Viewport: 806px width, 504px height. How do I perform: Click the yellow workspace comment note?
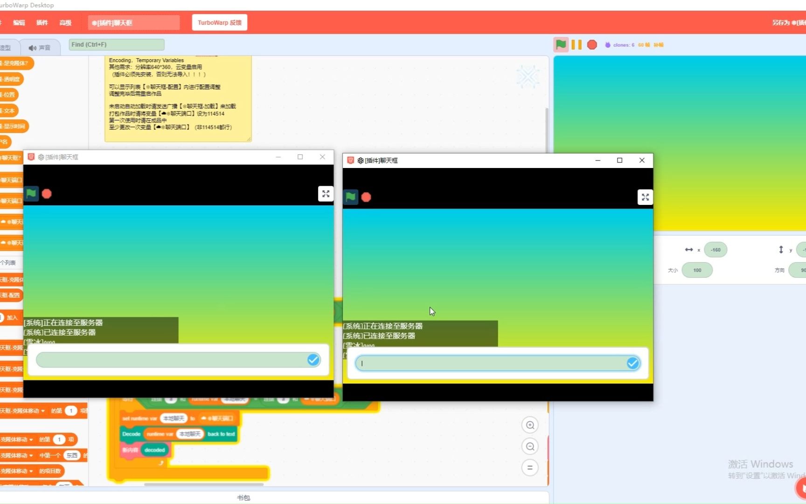(x=178, y=98)
